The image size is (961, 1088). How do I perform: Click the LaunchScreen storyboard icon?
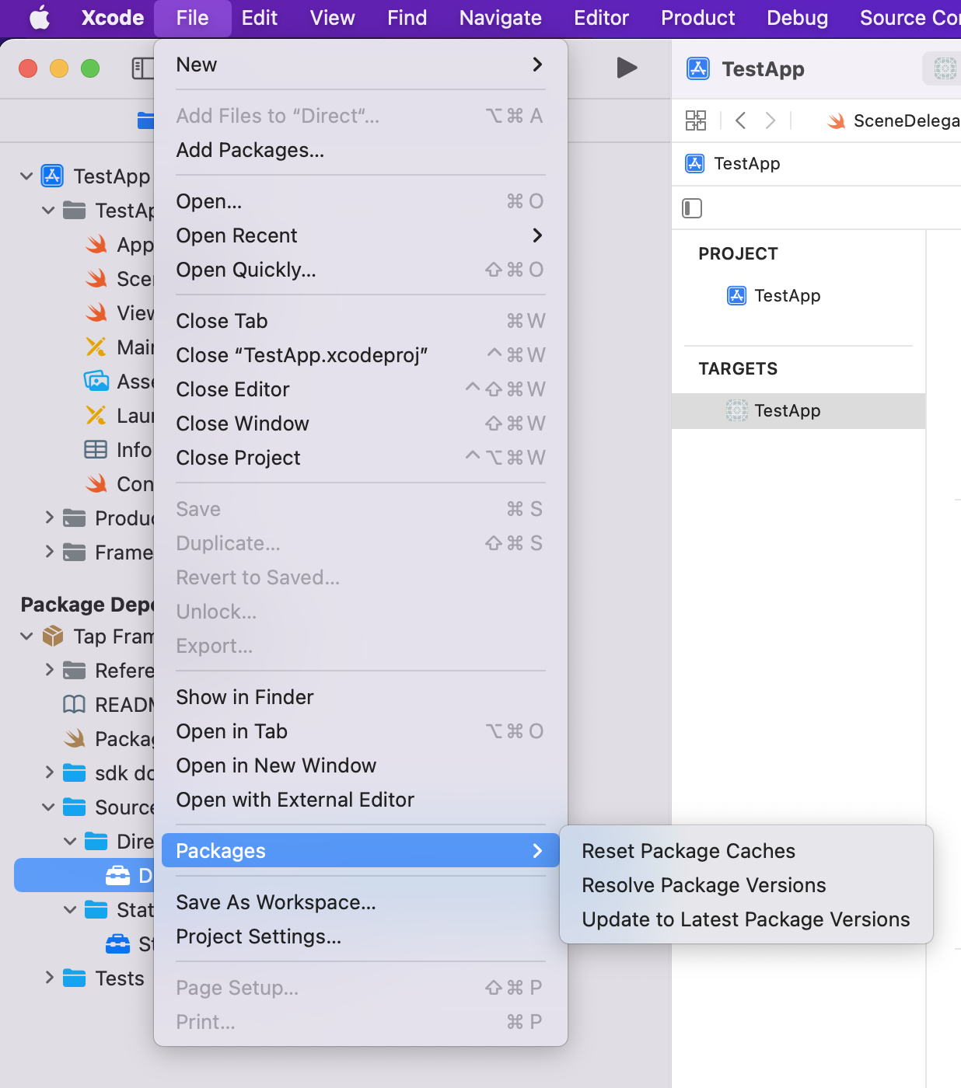tap(96, 415)
